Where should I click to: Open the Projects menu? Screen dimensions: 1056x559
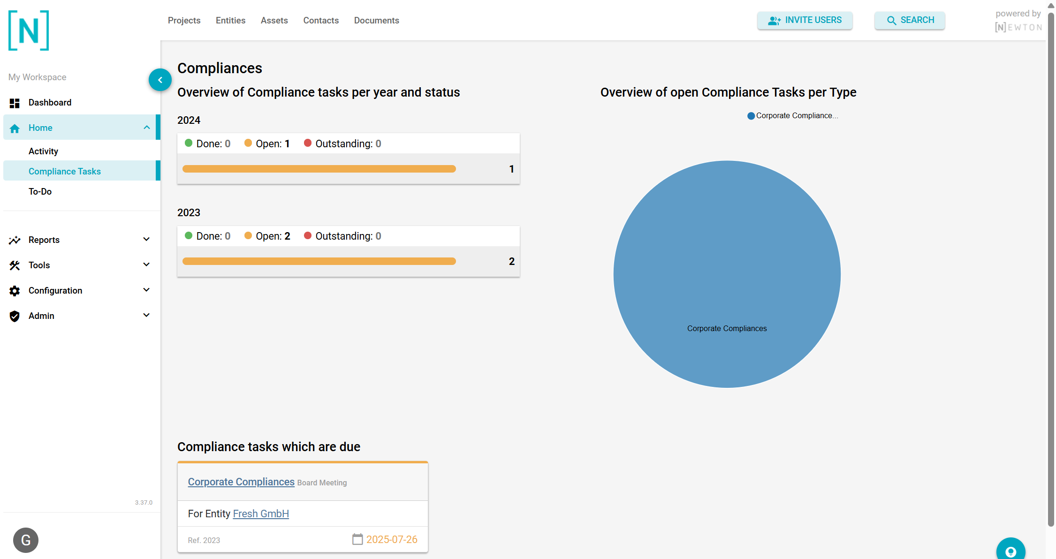pyautogui.click(x=184, y=21)
